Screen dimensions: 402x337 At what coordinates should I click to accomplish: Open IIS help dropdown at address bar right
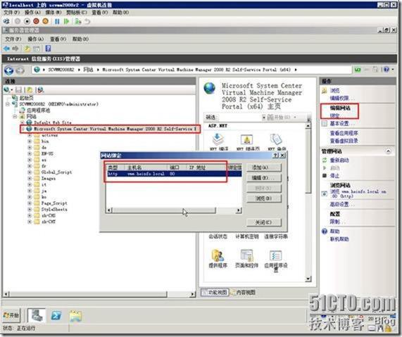(393, 70)
